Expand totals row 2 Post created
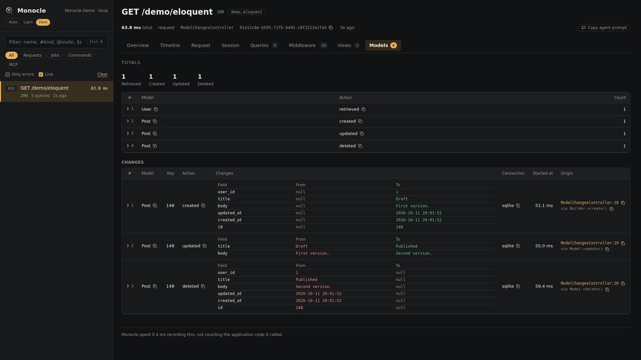Viewport: 641px width, 360px height. (x=128, y=121)
